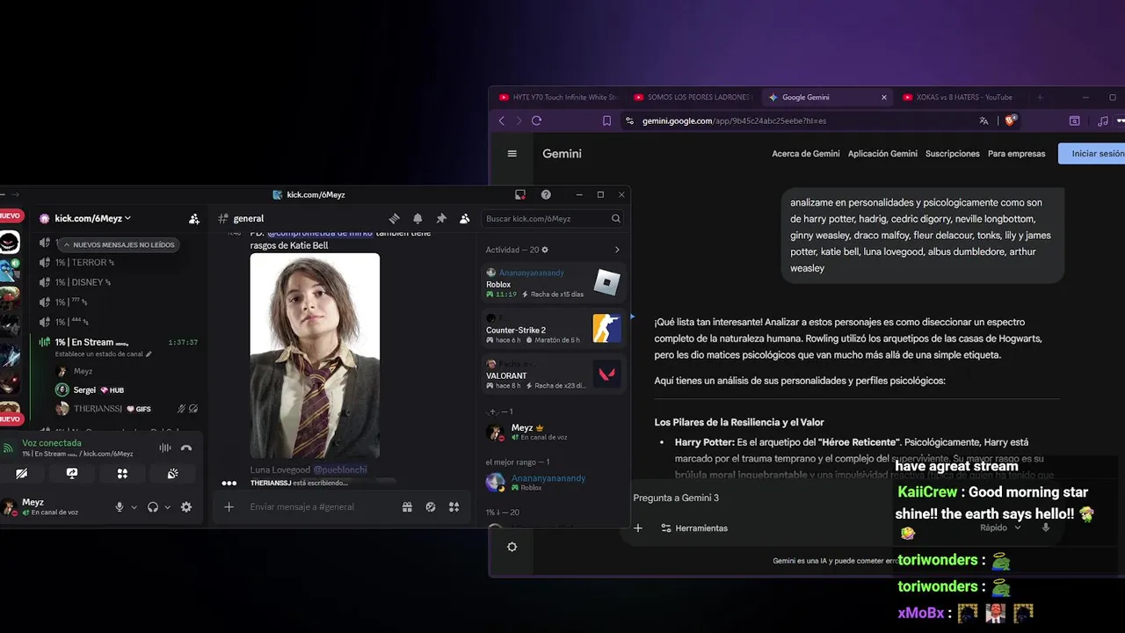Screen dimensions: 1125x633
Task: Click Iniciar sesión button in Gemini
Action: [1093, 154]
